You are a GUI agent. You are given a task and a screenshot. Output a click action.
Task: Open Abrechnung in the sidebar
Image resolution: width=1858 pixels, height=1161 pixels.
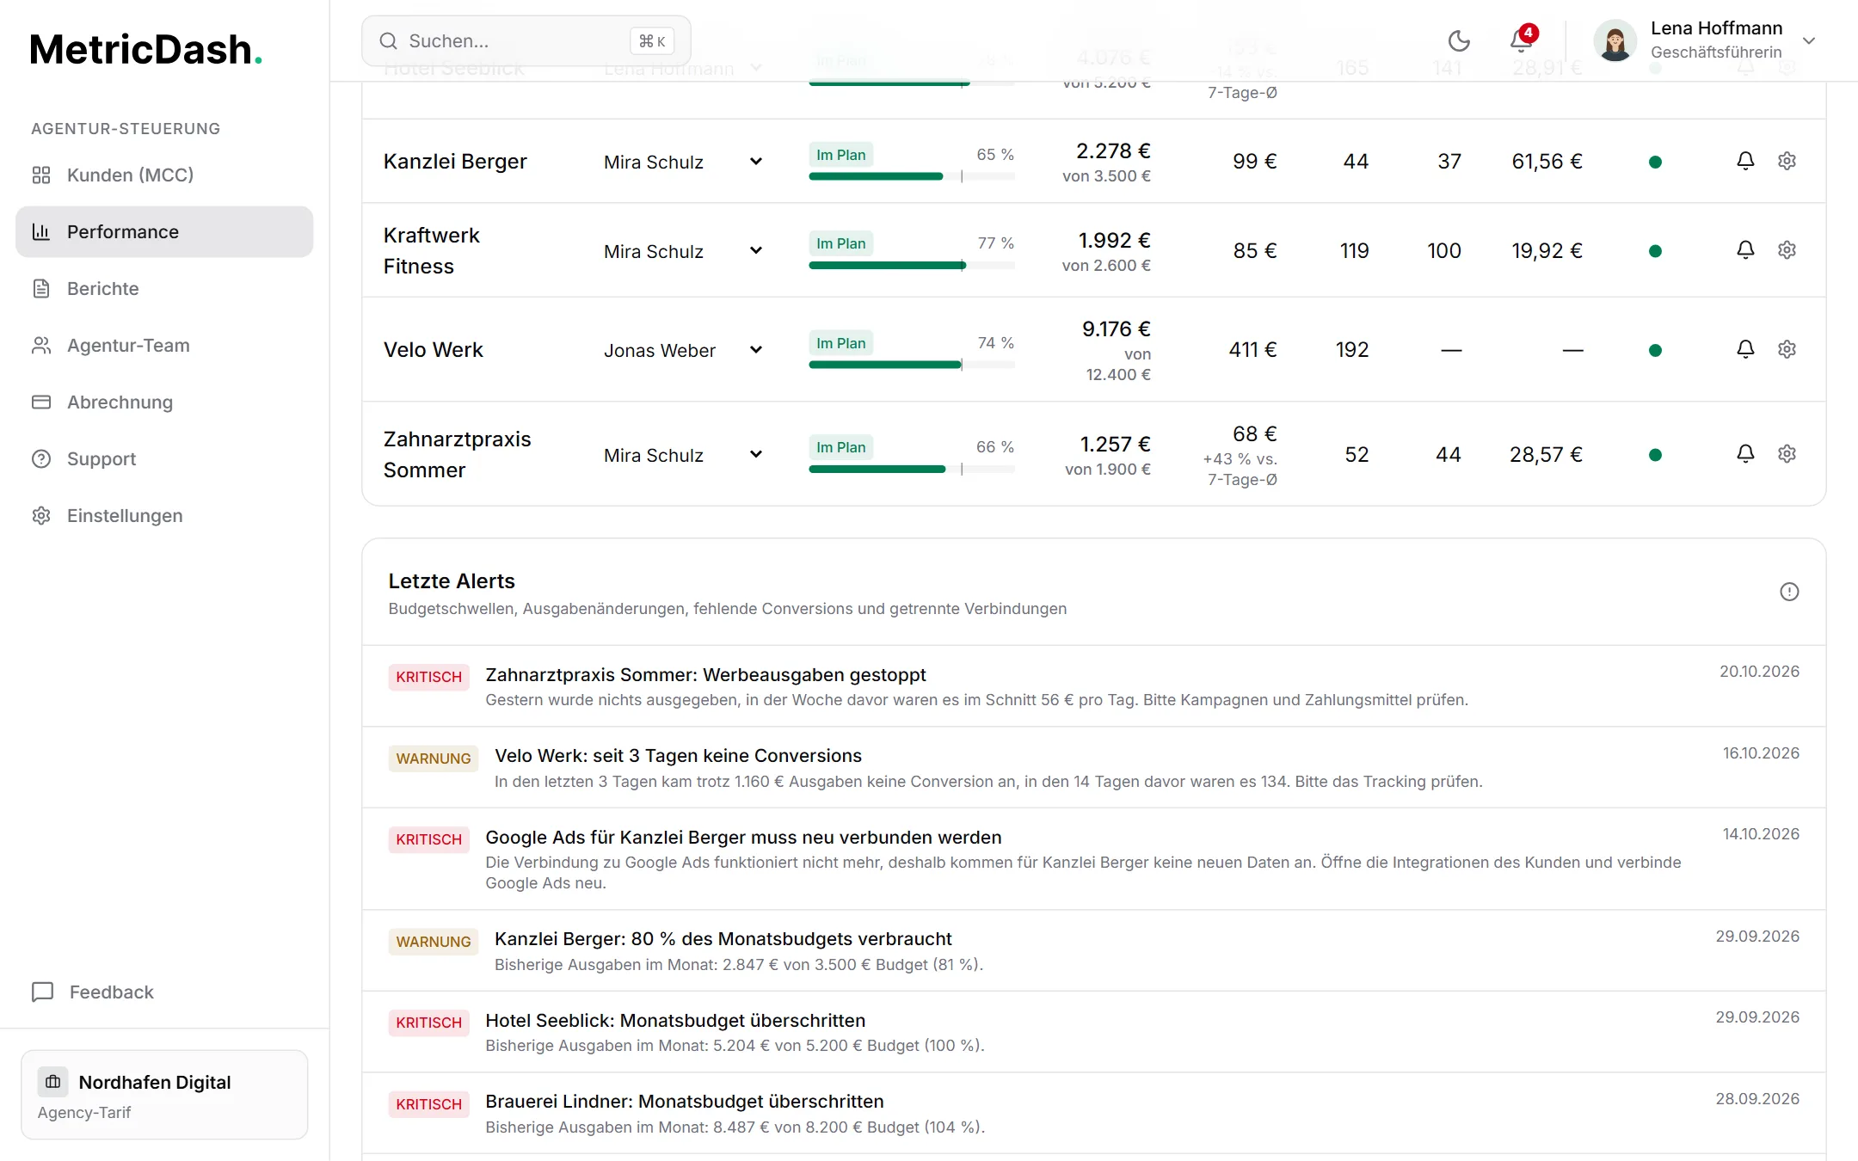pos(164,402)
